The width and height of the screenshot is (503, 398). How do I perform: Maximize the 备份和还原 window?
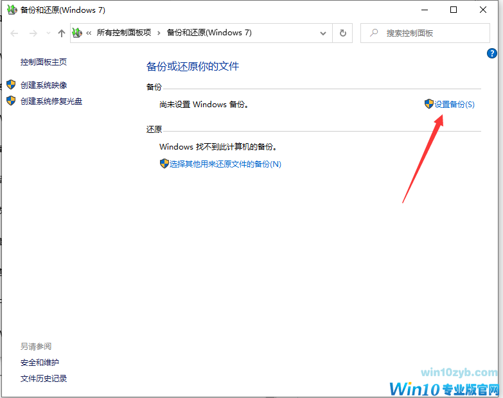pyautogui.click(x=454, y=10)
